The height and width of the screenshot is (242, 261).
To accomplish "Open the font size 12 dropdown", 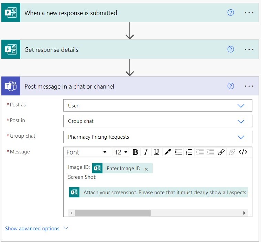I will point(121,152).
